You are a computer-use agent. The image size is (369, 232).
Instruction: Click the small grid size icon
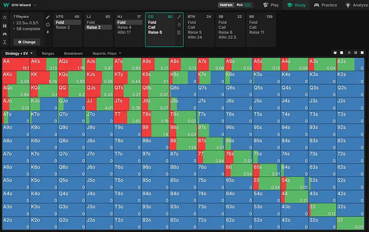pos(349,53)
